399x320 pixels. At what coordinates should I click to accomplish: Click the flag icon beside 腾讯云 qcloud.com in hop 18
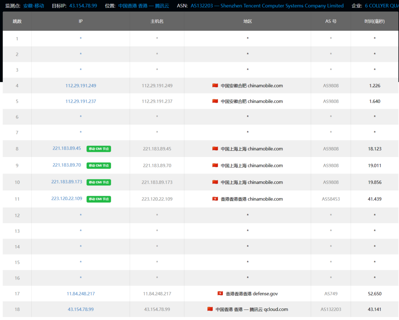click(210, 309)
